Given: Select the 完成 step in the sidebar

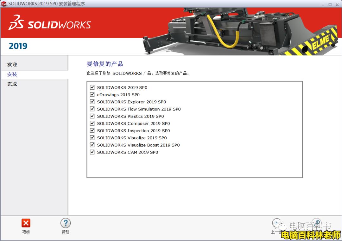Looking at the screenshot, I should 12,84.
